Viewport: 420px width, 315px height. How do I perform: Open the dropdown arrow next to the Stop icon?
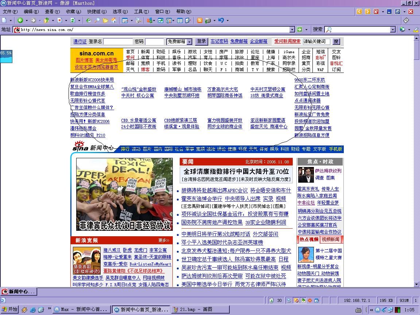pos(66,21)
